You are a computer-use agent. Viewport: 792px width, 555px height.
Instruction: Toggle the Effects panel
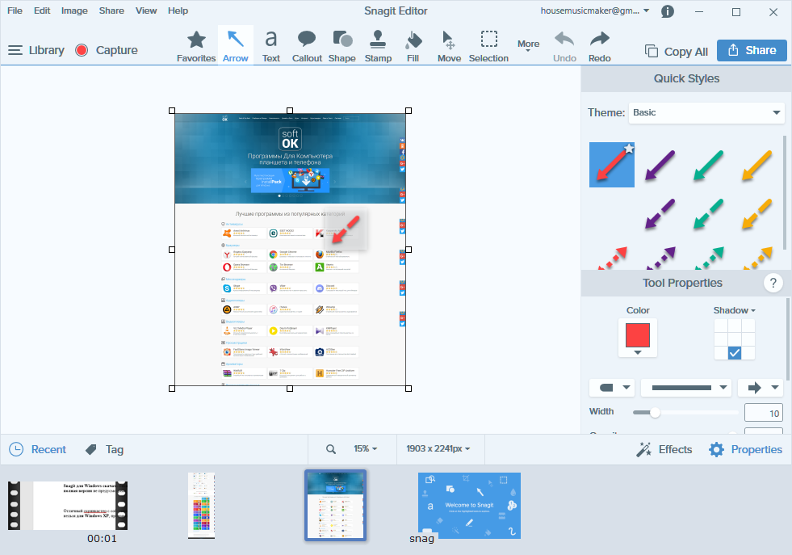click(x=664, y=449)
